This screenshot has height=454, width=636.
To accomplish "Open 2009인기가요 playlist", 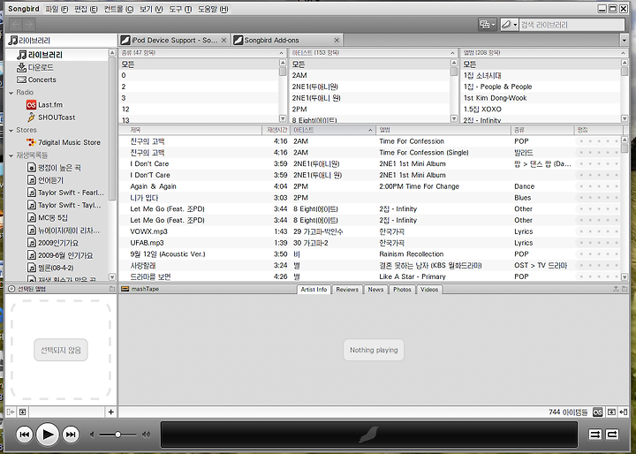I will [x=53, y=243].
